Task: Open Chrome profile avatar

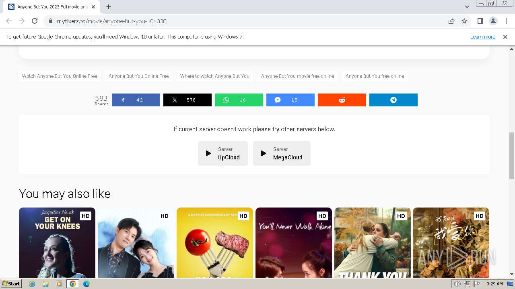Action: (x=493, y=21)
